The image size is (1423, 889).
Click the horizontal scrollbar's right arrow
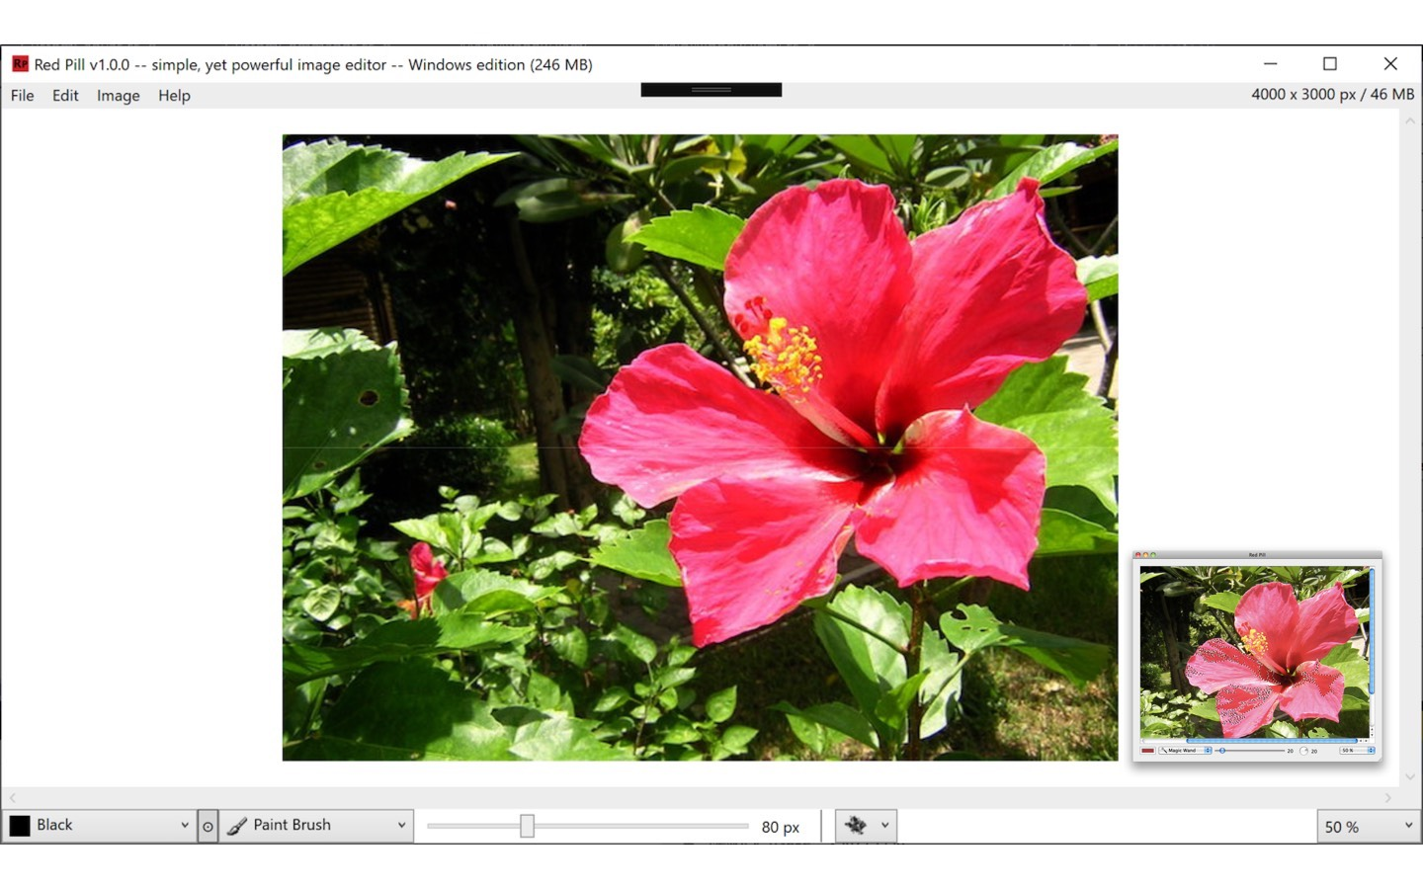(x=1387, y=797)
